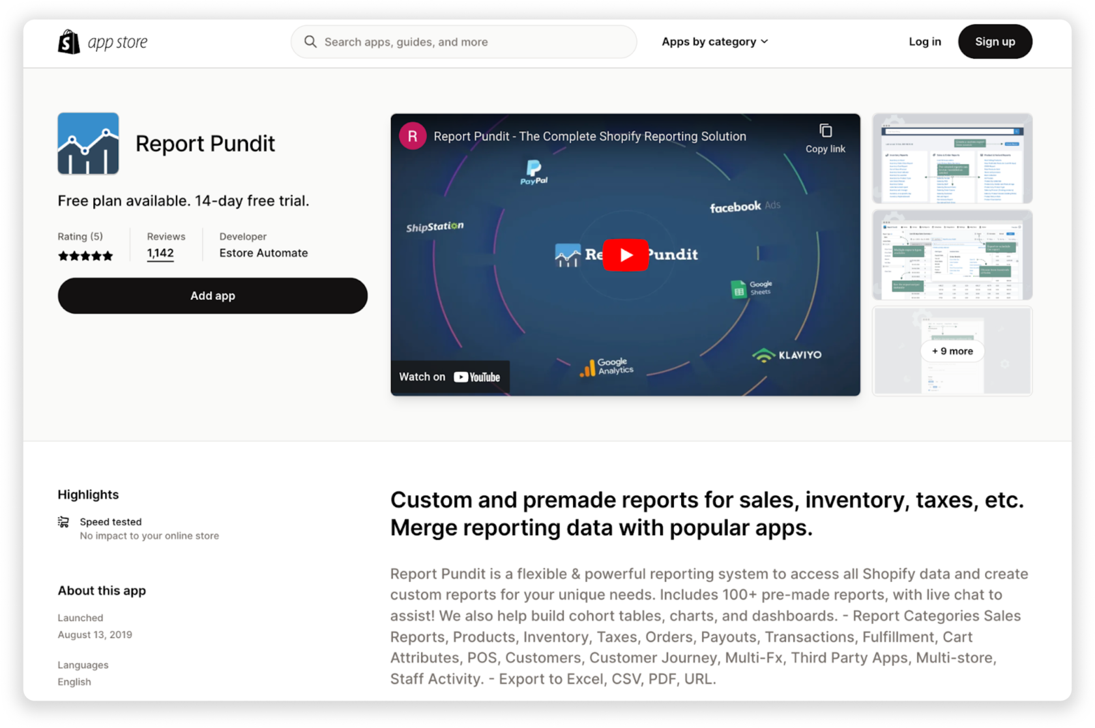
Task: Click the search apps input field
Action: [463, 41]
